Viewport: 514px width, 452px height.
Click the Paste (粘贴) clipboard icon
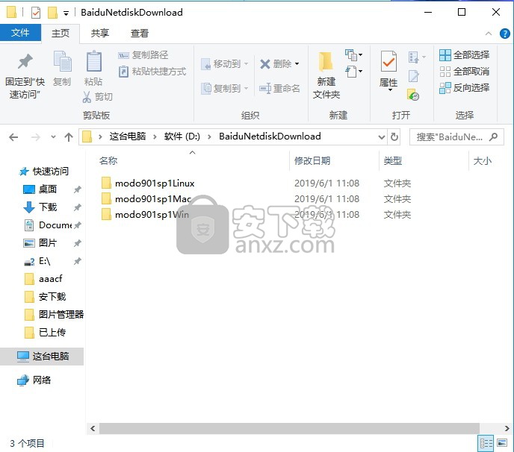click(93, 61)
